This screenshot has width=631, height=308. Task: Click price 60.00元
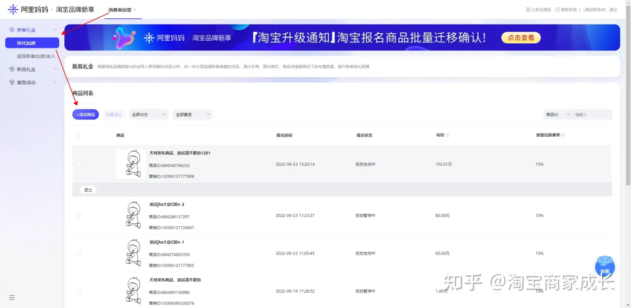pyautogui.click(x=443, y=253)
